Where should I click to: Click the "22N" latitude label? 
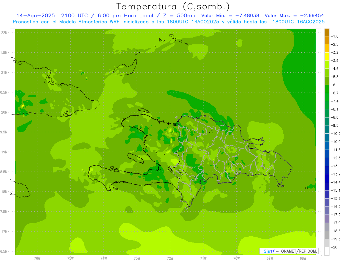click(5, 33)
